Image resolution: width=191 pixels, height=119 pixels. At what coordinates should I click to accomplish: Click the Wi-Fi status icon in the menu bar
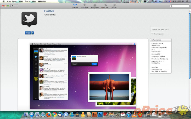pyautogui.click(x=153, y=1)
